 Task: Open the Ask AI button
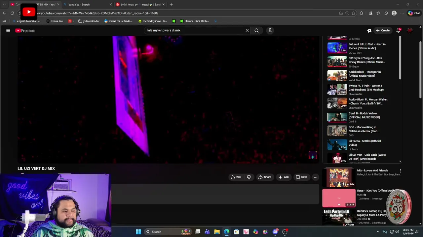(284, 177)
